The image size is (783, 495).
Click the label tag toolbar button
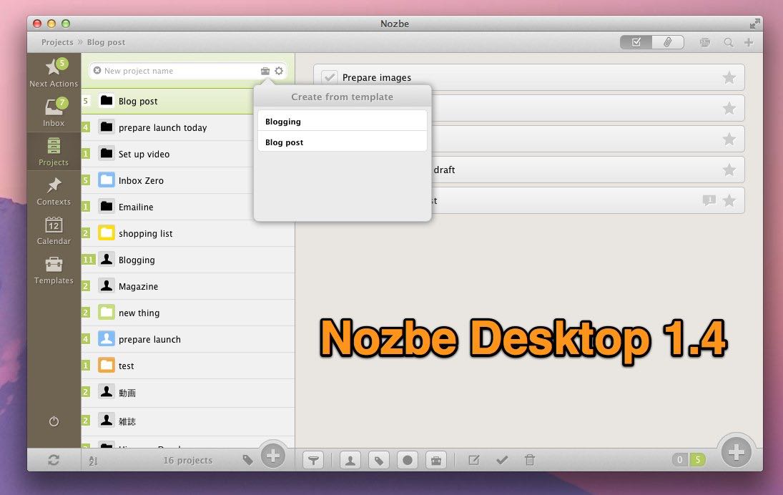(379, 460)
